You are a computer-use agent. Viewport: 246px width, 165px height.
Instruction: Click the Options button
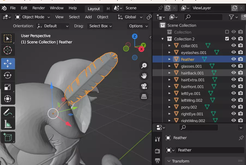(x=138, y=26)
